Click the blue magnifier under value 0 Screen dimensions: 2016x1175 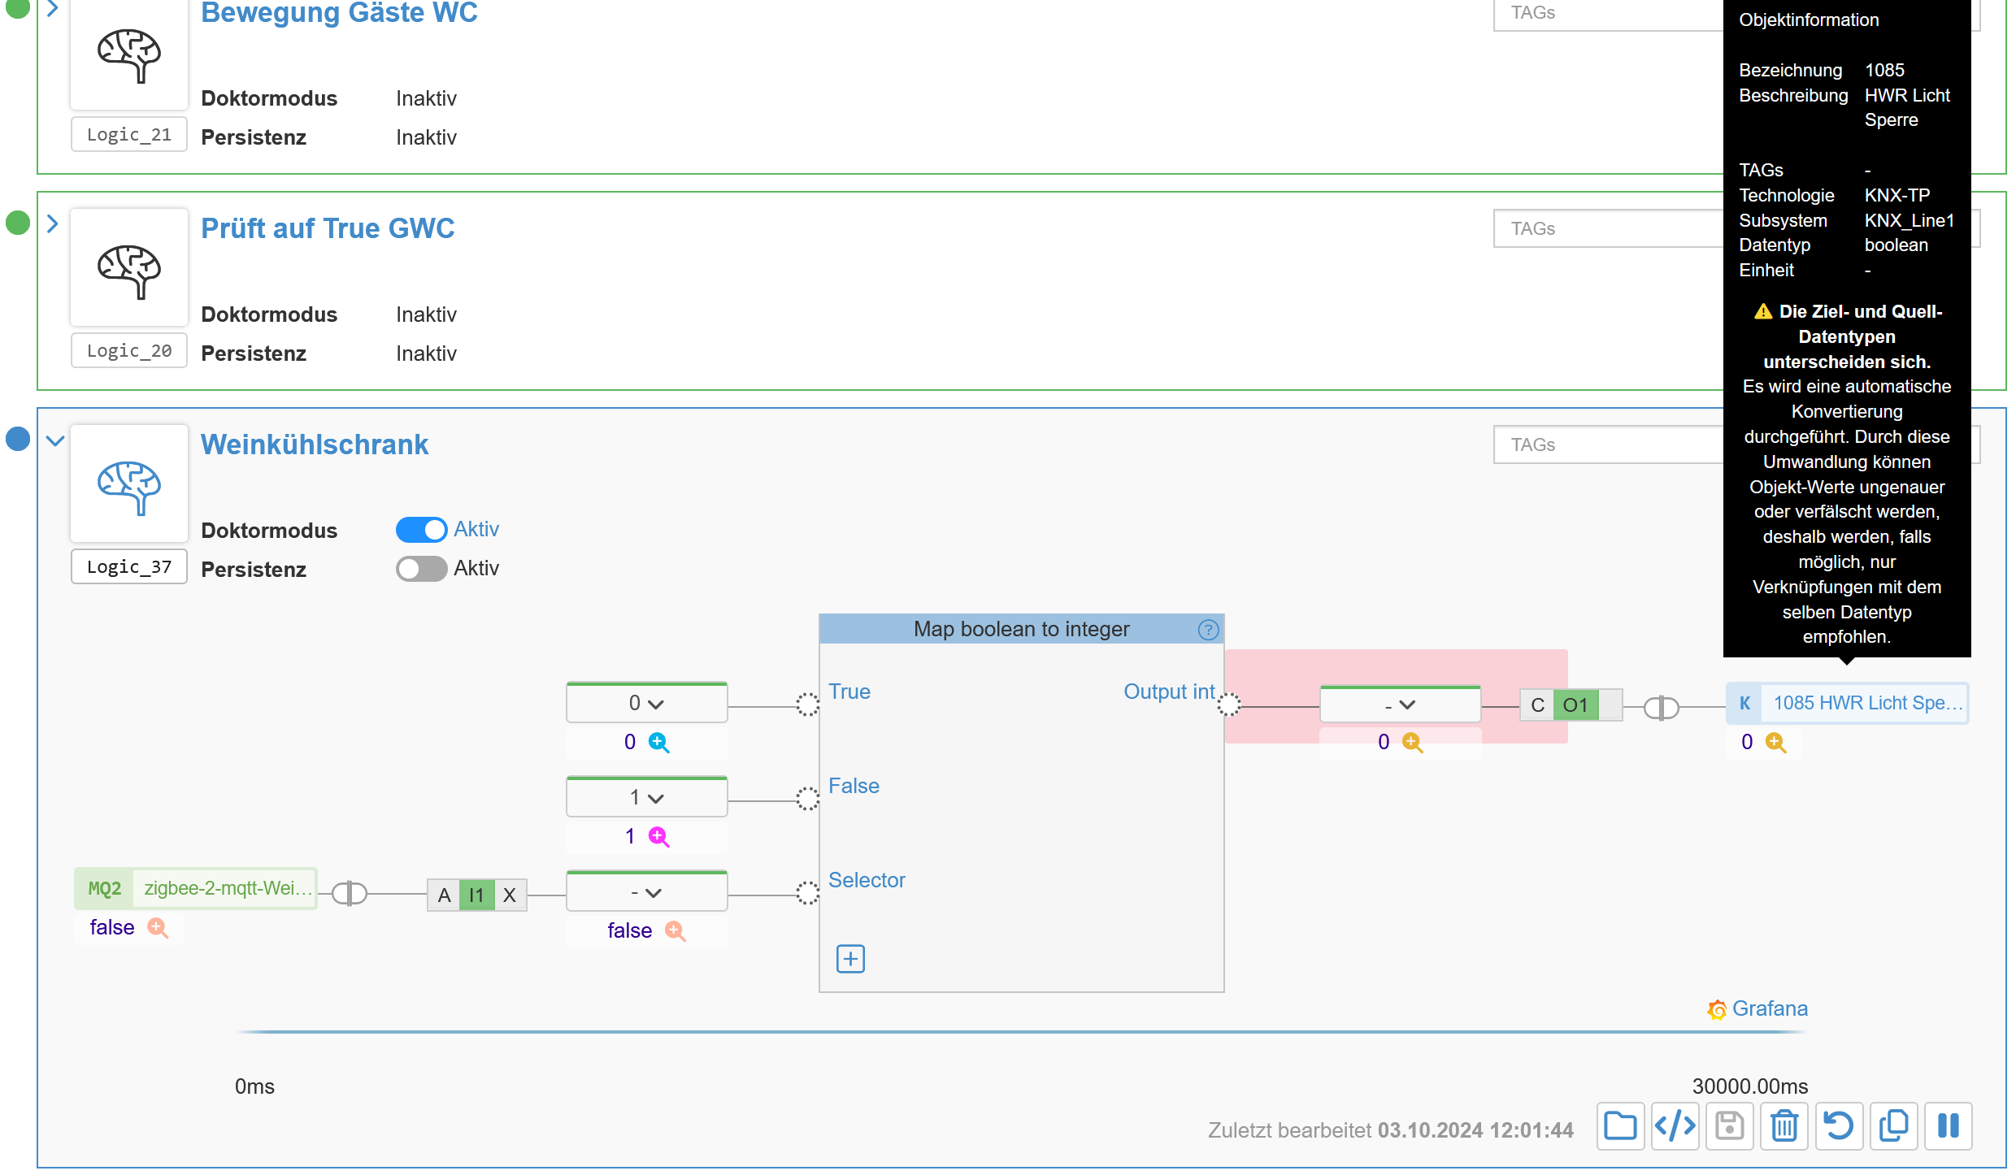pos(658,743)
